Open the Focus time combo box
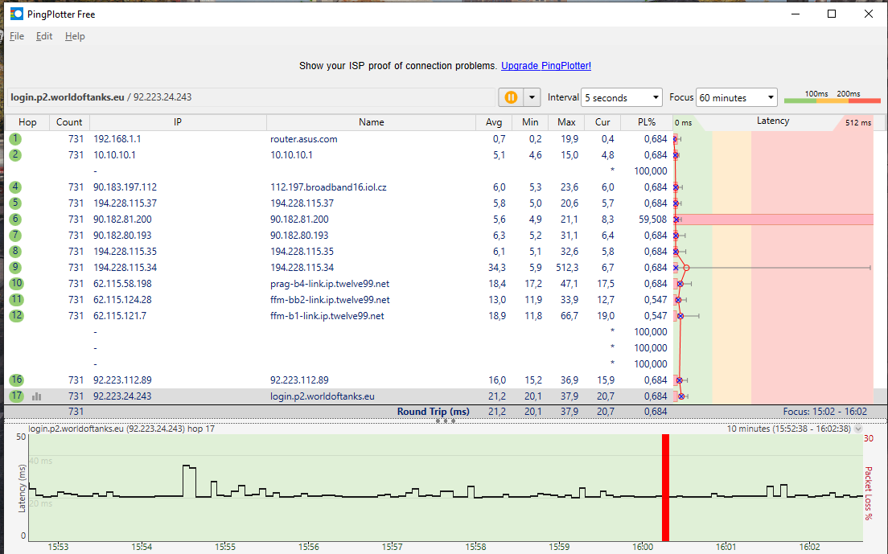The height and width of the screenshot is (554, 888). pos(736,97)
